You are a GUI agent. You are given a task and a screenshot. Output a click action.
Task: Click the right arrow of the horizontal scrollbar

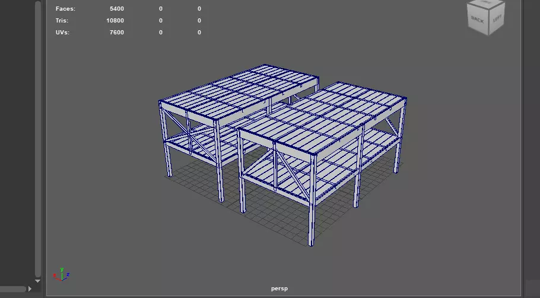[x=30, y=289]
